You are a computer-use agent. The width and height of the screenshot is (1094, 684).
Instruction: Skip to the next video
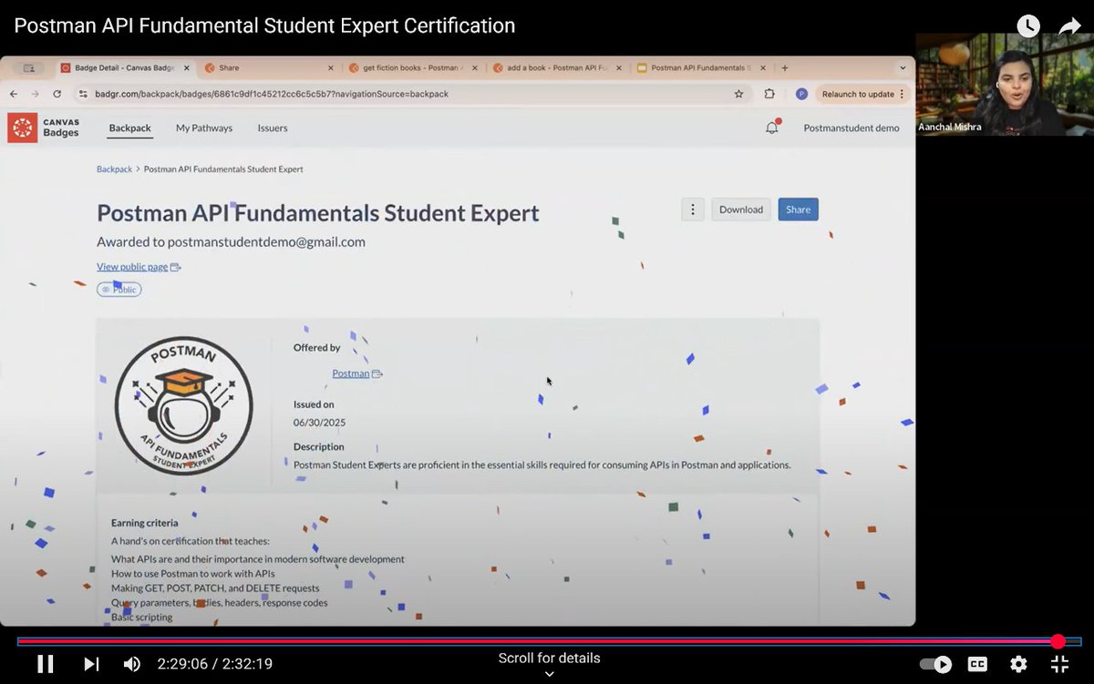91,664
